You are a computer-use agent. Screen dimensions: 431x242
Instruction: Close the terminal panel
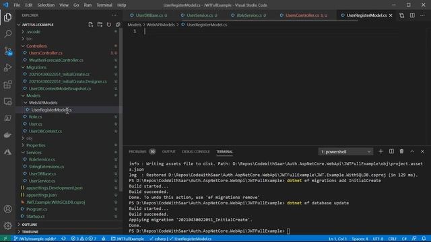pyautogui.click(x=422, y=151)
